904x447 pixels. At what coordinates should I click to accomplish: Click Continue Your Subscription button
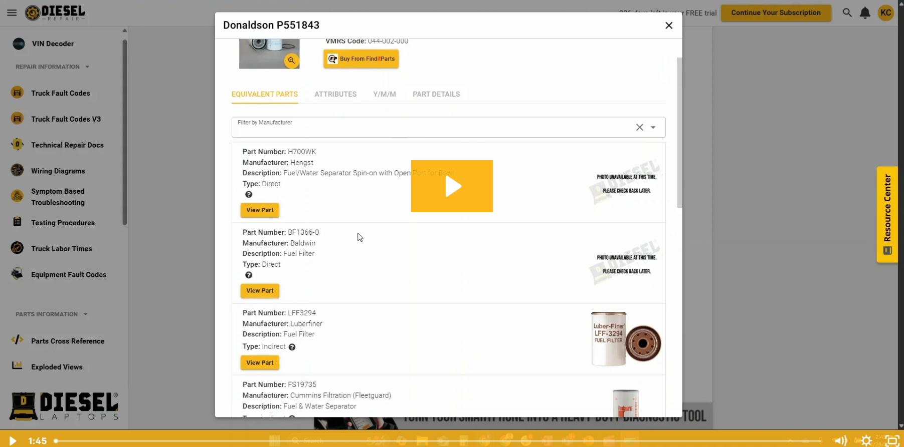[x=776, y=13]
